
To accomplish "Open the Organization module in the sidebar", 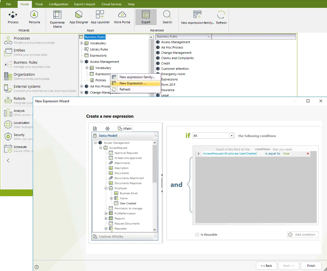I will tap(27, 76).
